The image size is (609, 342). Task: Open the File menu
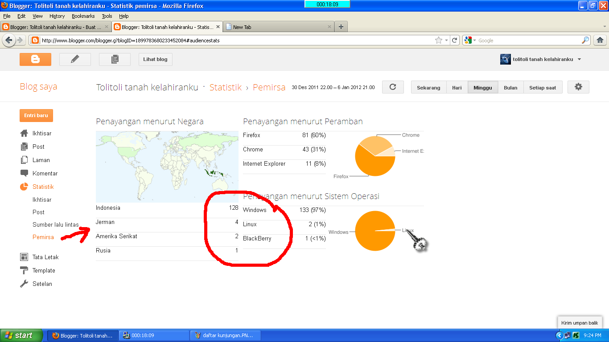(7, 16)
